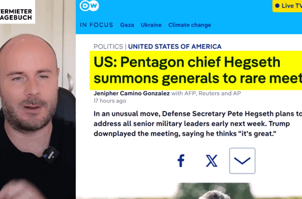Click the blue dot in Live TV

(277, 6)
